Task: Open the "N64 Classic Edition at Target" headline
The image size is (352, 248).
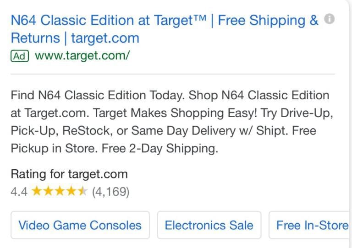Action: click(108, 21)
